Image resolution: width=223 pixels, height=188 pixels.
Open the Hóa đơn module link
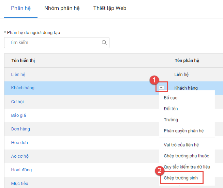tap(19, 142)
